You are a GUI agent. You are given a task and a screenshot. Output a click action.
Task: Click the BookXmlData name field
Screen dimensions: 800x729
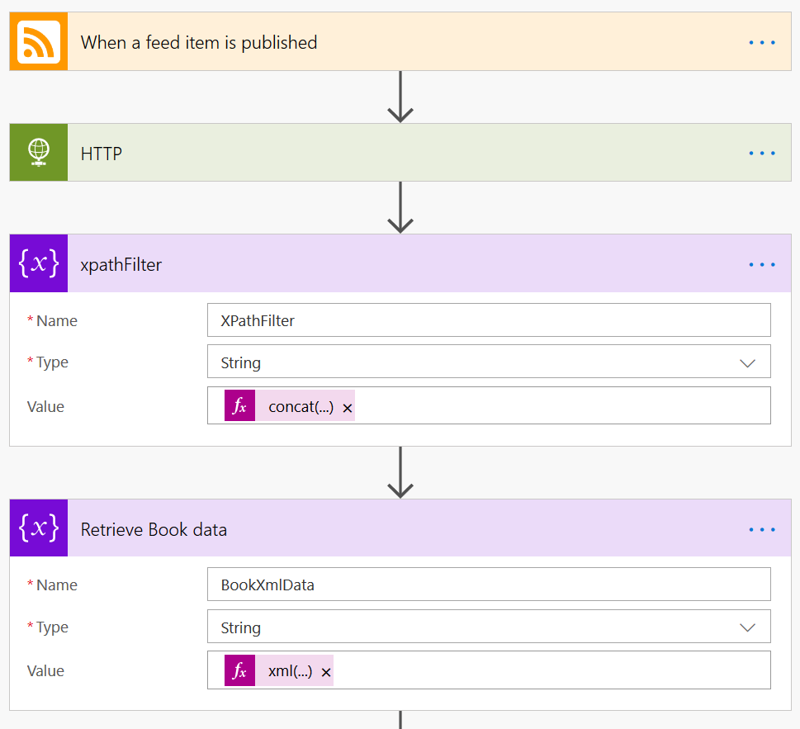(489, 585)
